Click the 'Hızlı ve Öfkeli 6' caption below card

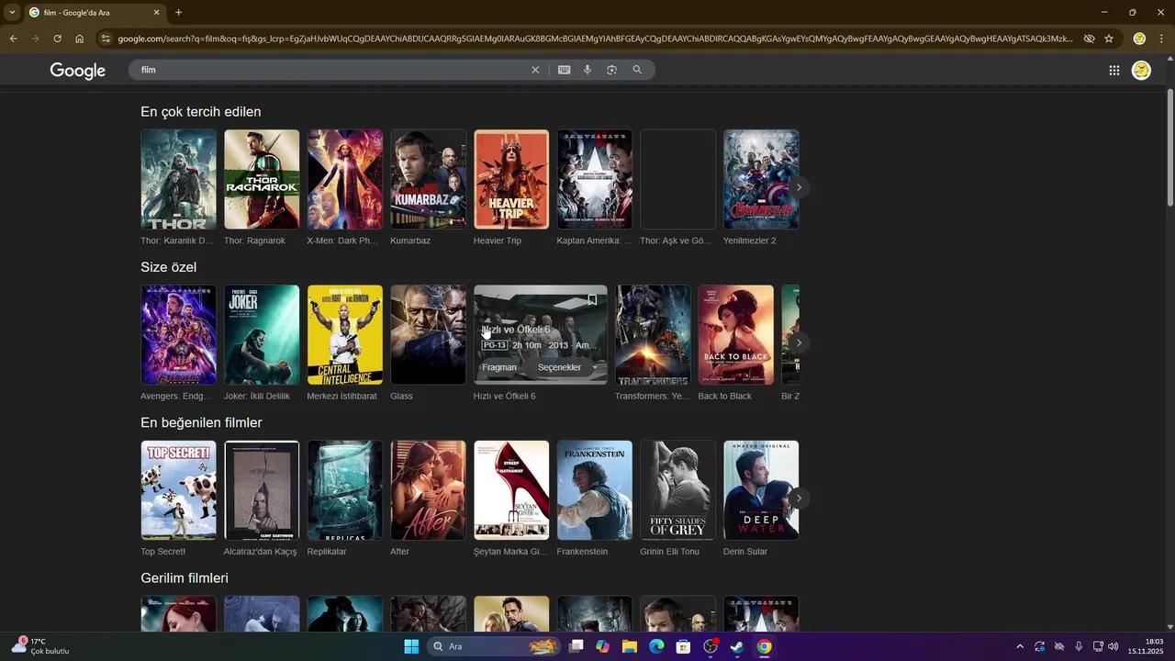pyautogui.click(x=504, y=396)
